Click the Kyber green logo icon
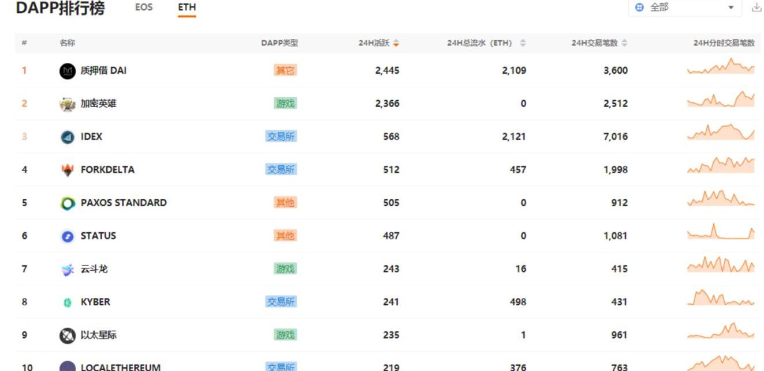 tap(68, 302)
